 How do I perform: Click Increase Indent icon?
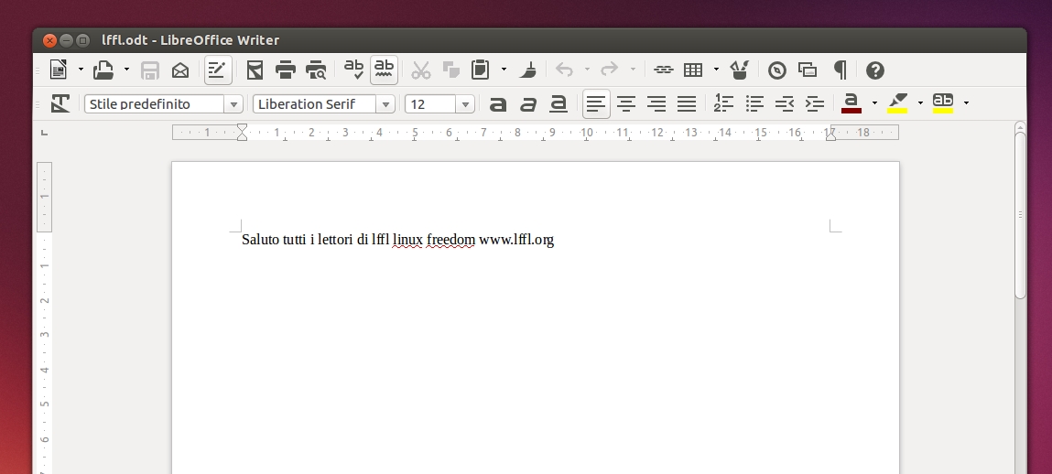tap(815, 104)
